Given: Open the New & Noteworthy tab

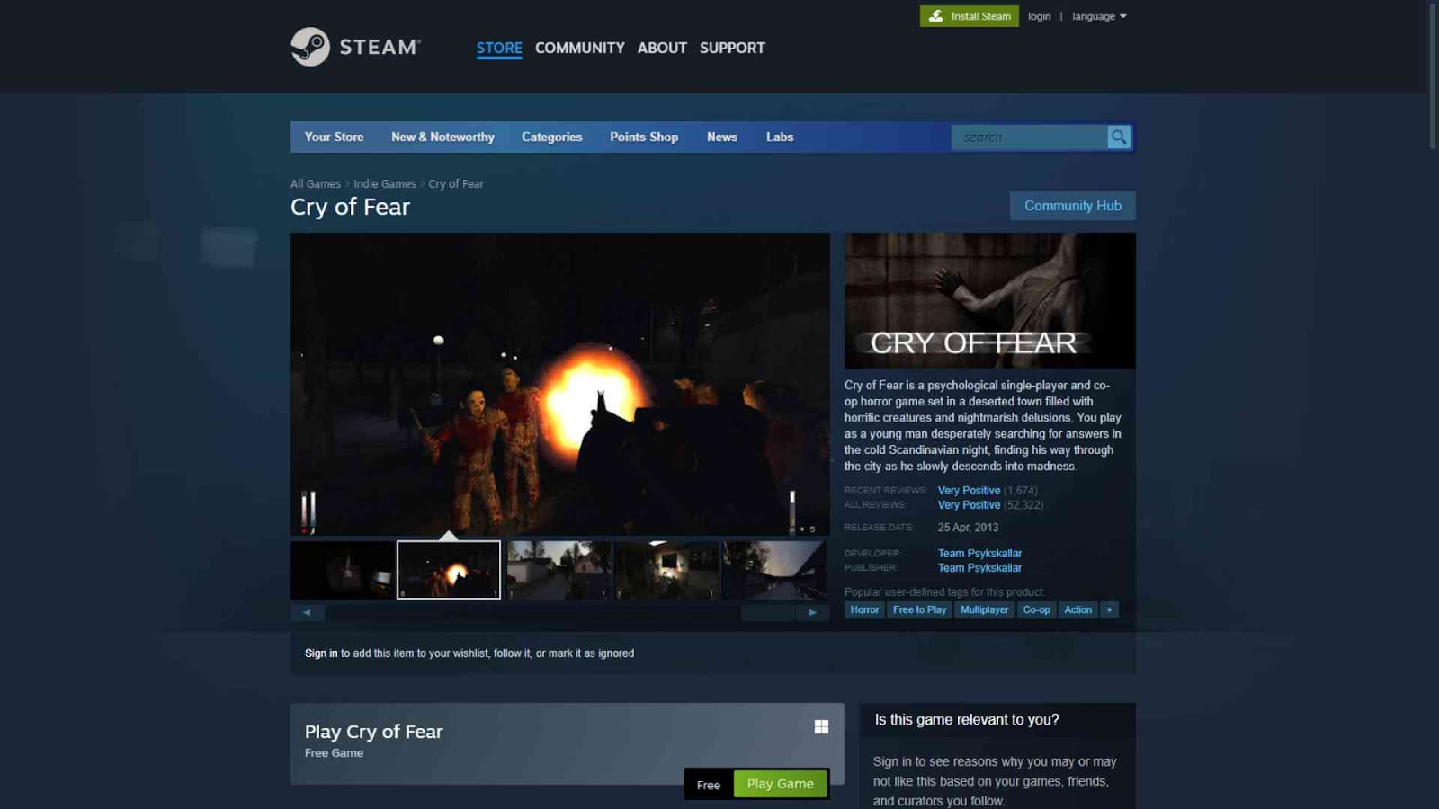Looking at the screenshot, I should tap(442, 137).
